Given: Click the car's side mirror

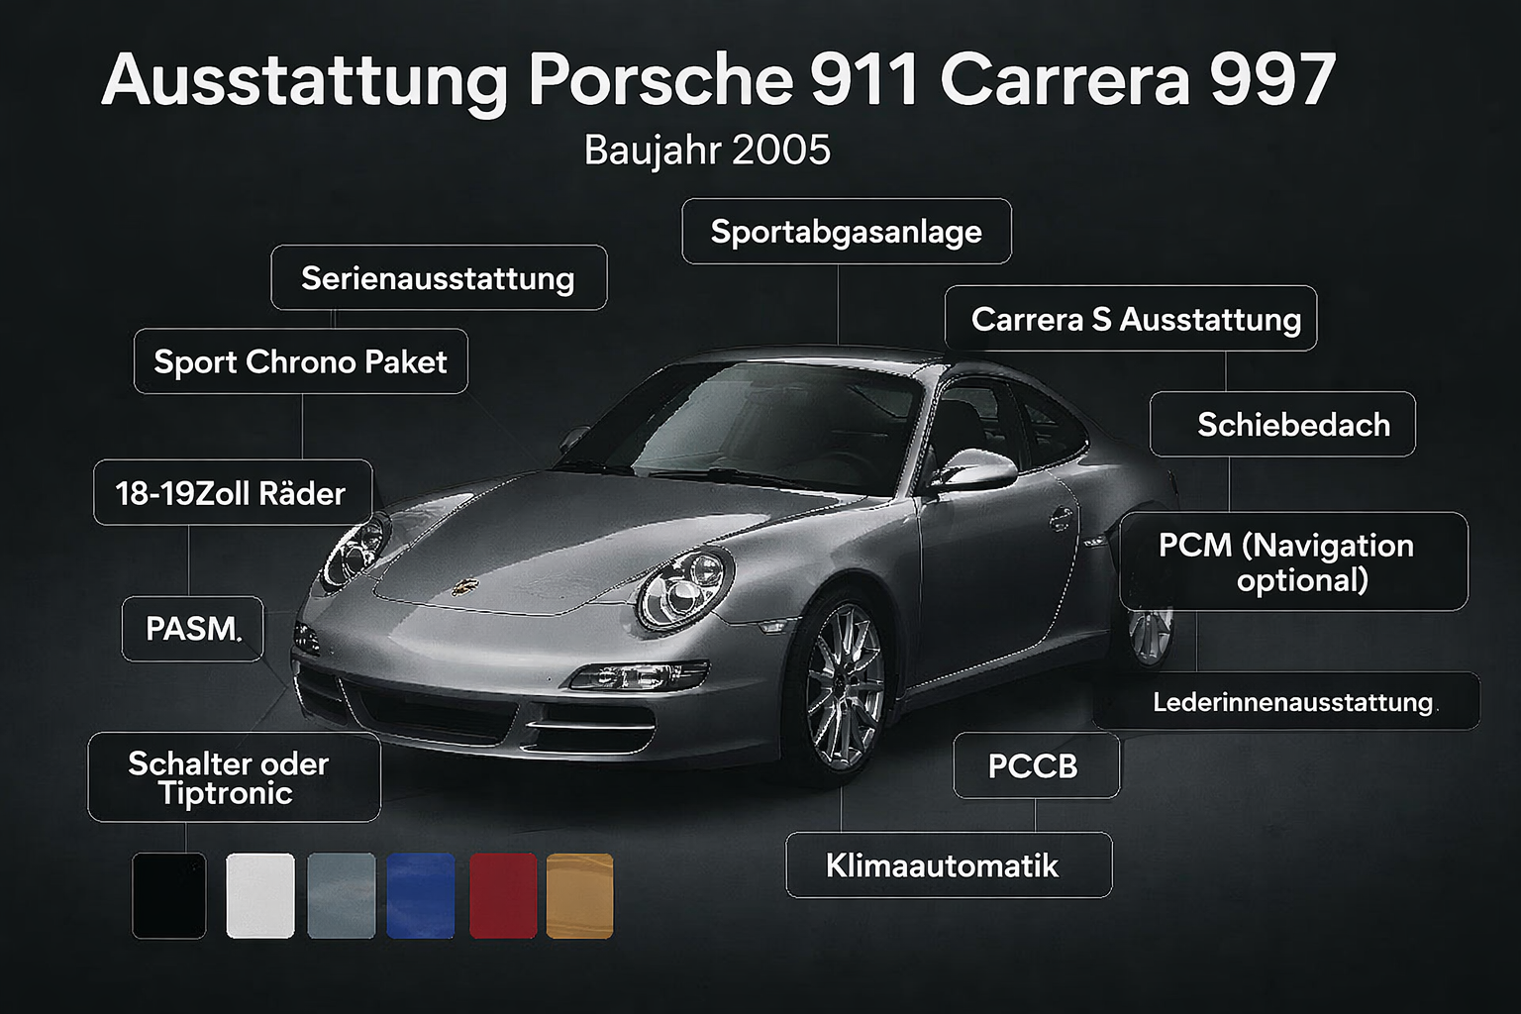Looking at the screenshot, I should click(x=974, y=469).
